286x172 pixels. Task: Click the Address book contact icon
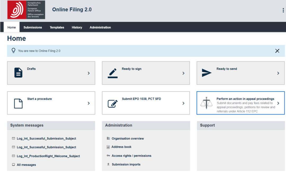108,147
